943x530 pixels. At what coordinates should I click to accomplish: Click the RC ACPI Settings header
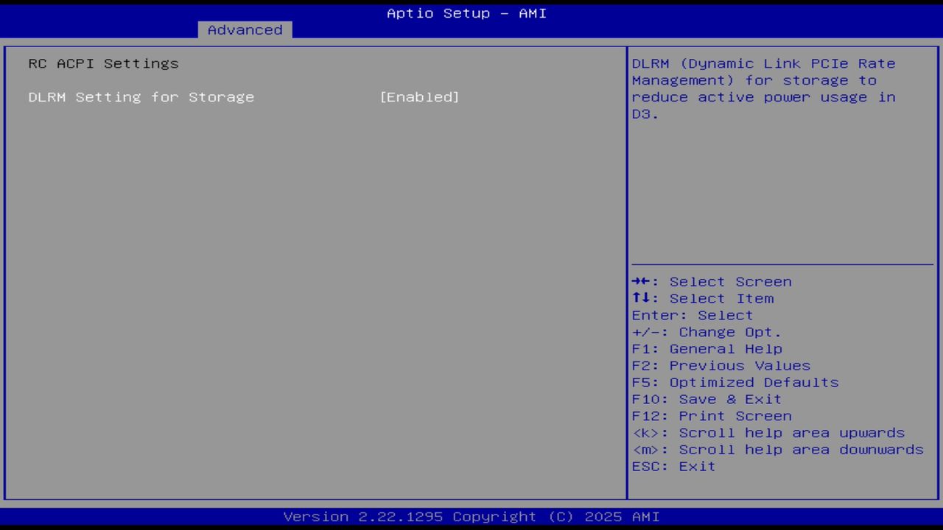tap(103, 63)
